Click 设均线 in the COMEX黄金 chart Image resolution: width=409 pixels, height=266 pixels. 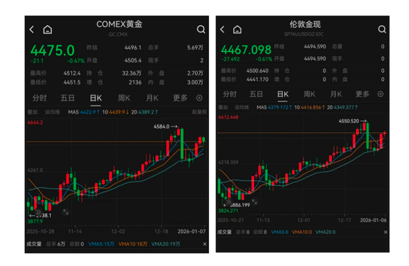point(52,112)
